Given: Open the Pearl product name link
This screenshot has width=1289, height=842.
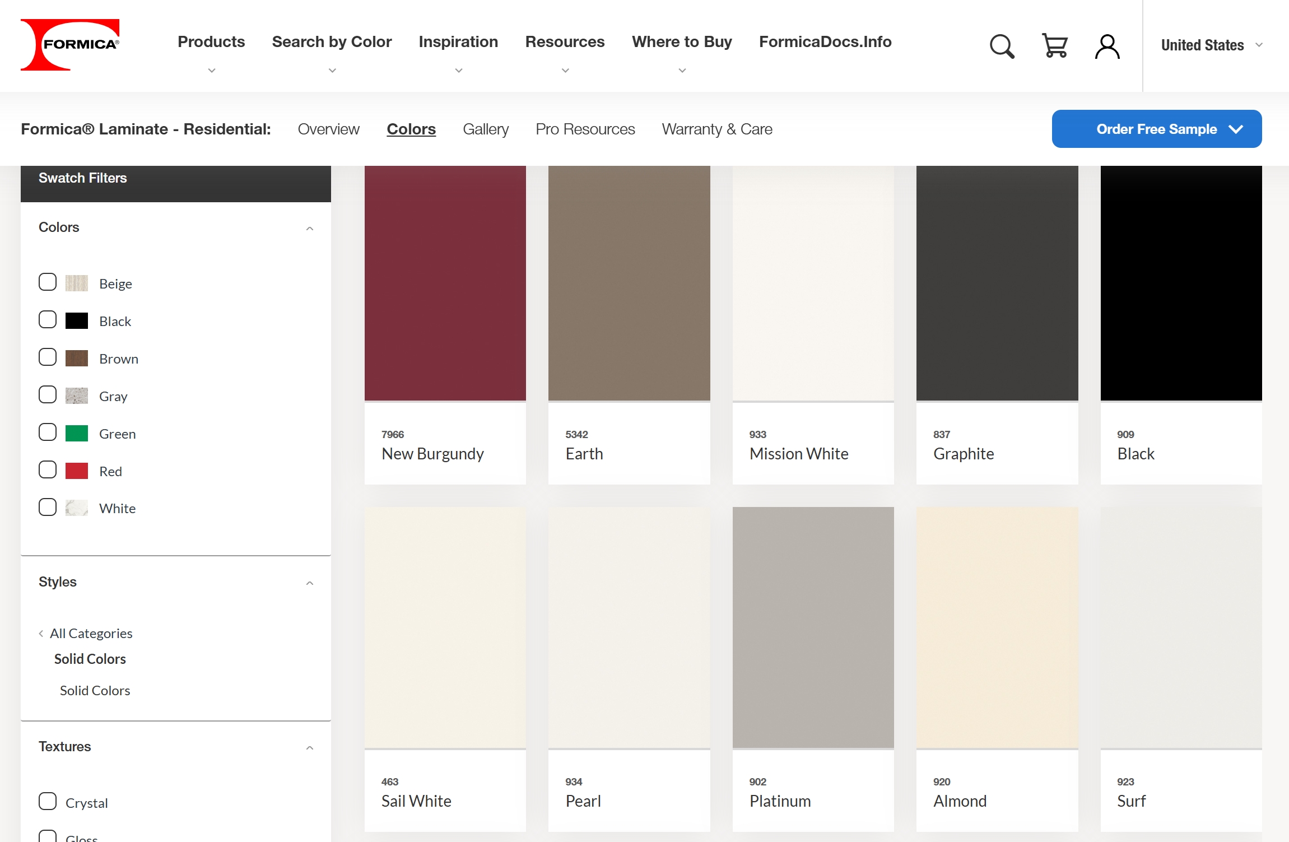Looking at the screenshot, I should point(583,801).
